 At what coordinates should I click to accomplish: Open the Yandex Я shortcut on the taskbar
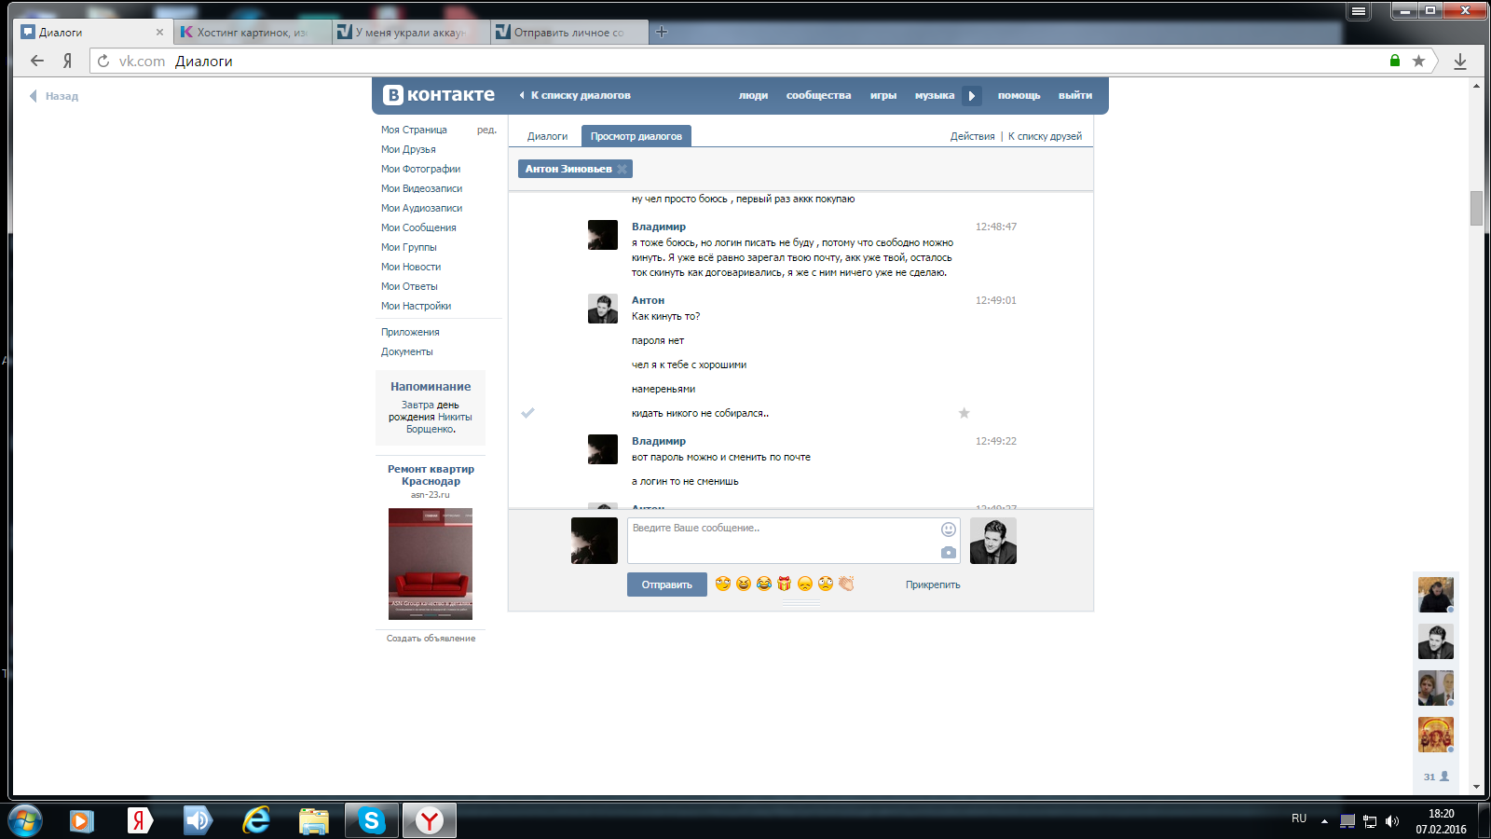point(140,820)
